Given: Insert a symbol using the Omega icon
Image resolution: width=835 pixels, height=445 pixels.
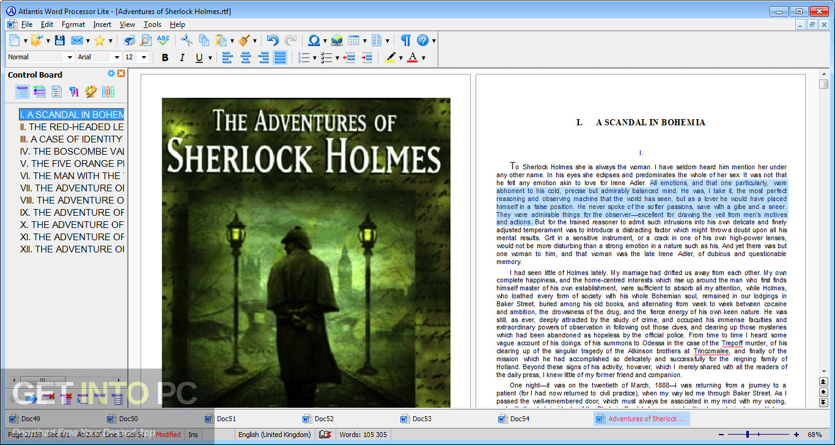Looking at the screenshot, I should point(314,40).
